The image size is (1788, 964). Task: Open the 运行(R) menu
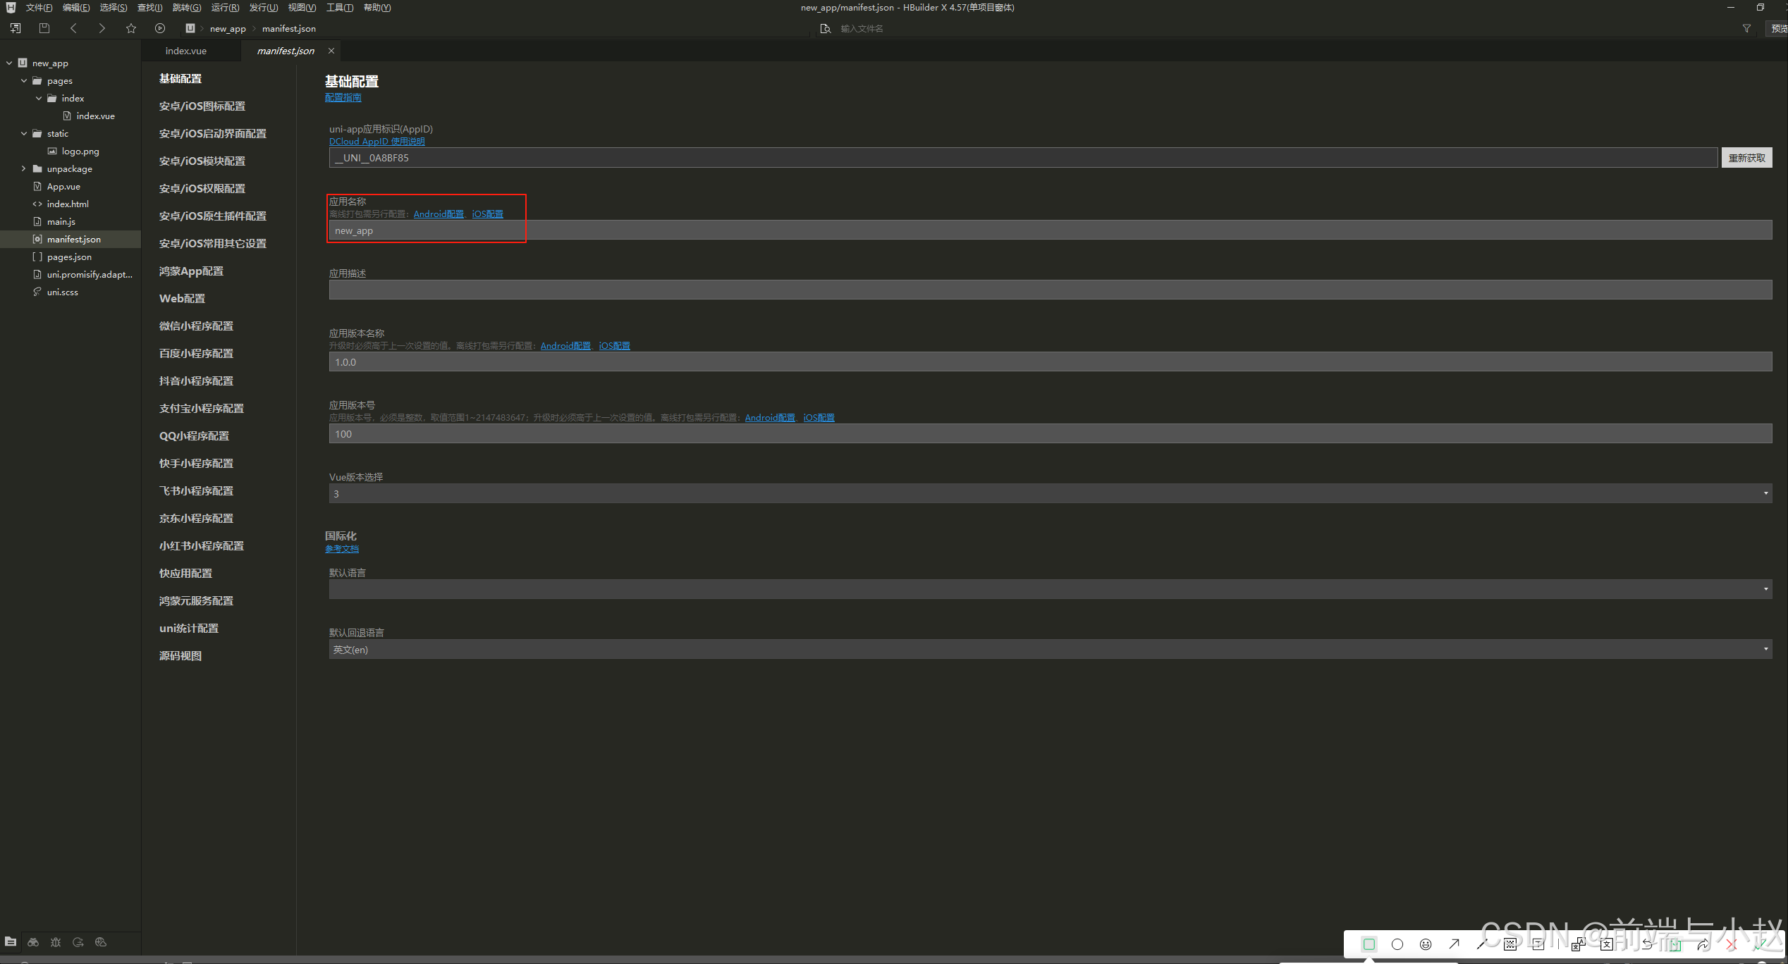point(225,8)
